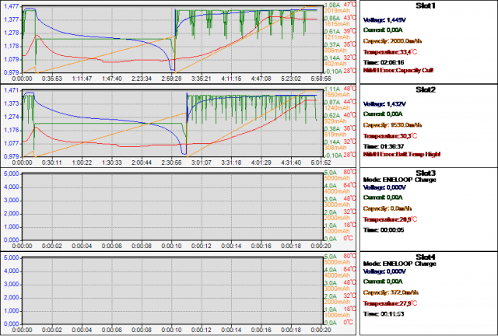Click the Slot2 heading
Image resolution: width=498 pixels, height=336 pixels.
point(426,90)
